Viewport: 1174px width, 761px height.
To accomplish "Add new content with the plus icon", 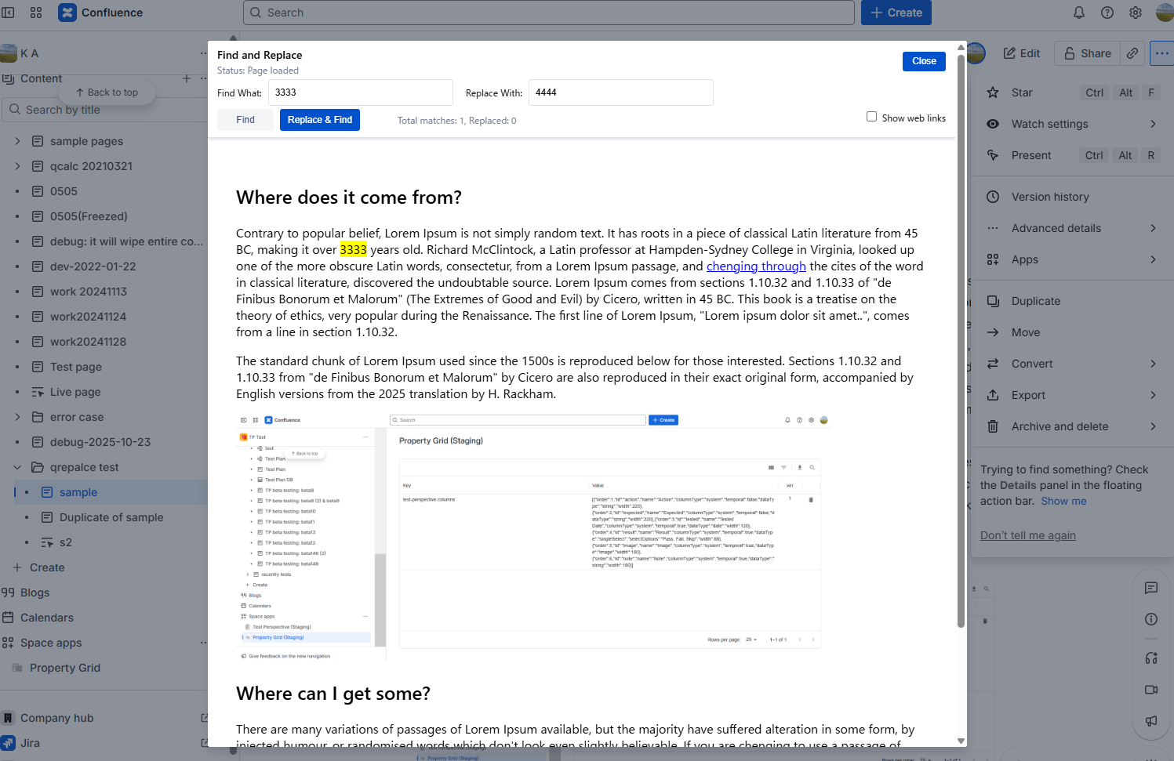I will pyautogui.click(x=187, y=78).
